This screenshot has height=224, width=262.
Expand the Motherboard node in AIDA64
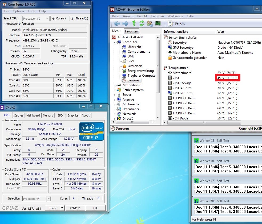[114, 85]
